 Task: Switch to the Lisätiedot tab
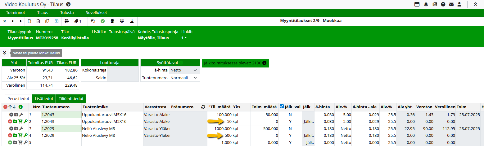pos(44,99)
